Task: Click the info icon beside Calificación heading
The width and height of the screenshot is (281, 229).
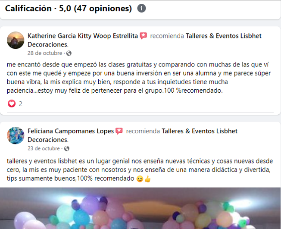Action: tap(141, 8)
